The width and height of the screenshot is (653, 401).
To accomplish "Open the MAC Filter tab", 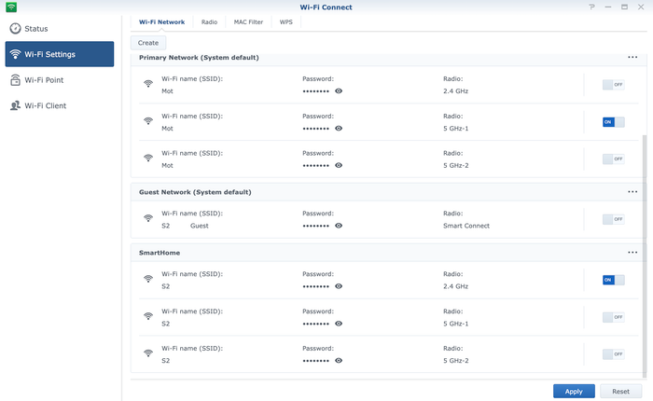I will 247,21.
